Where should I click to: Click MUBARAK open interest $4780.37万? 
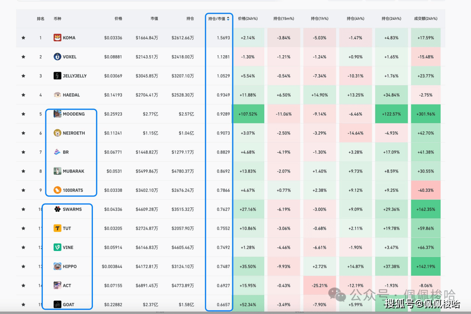183,171
